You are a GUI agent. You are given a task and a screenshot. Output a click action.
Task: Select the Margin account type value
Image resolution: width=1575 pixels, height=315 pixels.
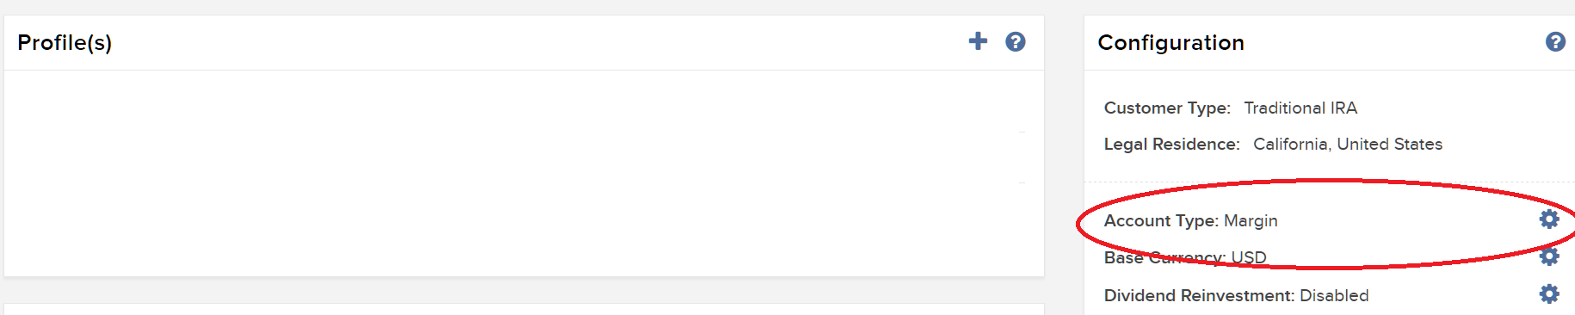point(1251,221)
